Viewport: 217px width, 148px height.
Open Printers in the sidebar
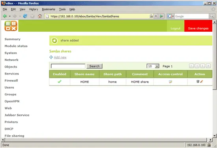coord(11,122)
